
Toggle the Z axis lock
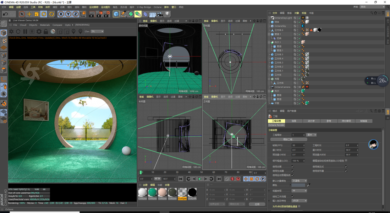(x=75, y=14)
